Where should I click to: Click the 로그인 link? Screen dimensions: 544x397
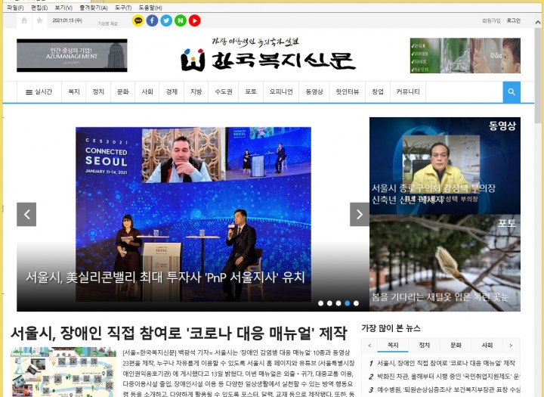coord(513,20)
